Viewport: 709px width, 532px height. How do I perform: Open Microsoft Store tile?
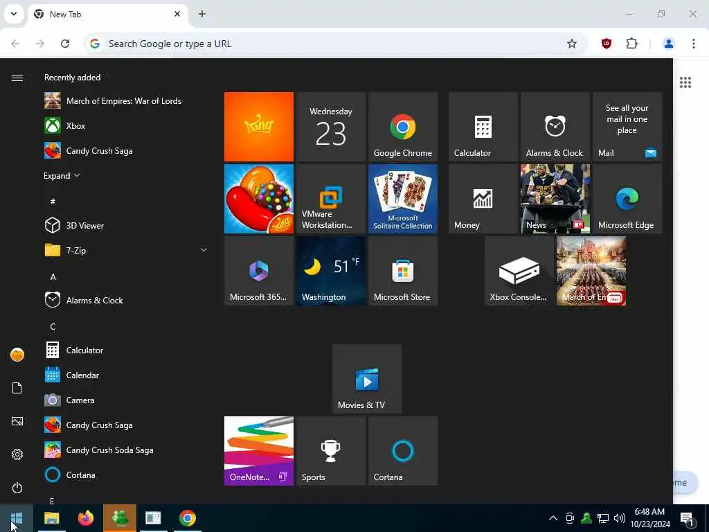click(402, 271)
